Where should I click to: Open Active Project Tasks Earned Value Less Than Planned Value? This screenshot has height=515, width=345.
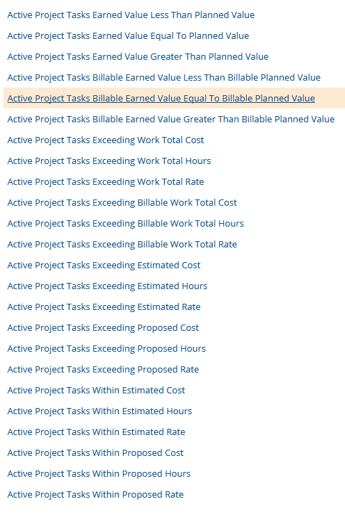coord(131,15)
